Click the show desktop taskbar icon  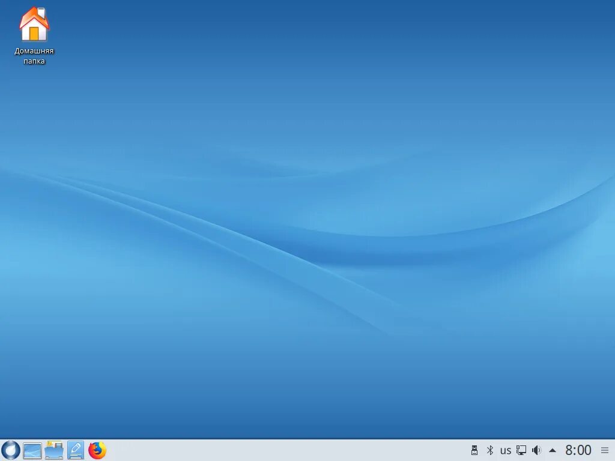pyautogui.click(x=32, y=450)
